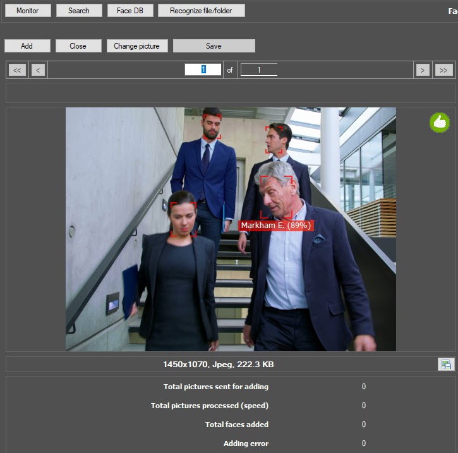Select the gray-haired man's face frame
Image resolution: width=458 pixels, height=453 pixels.
point(276,197)
